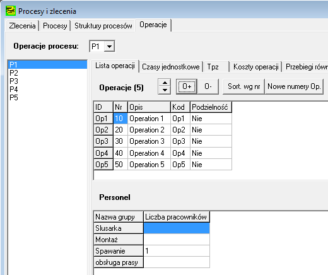Click the Sort. wg nr button
Viewport: 328px width, 275px height.
coord(243,86)
